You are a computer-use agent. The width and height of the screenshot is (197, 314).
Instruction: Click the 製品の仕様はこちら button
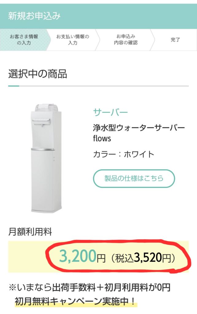tap(134, 178)
